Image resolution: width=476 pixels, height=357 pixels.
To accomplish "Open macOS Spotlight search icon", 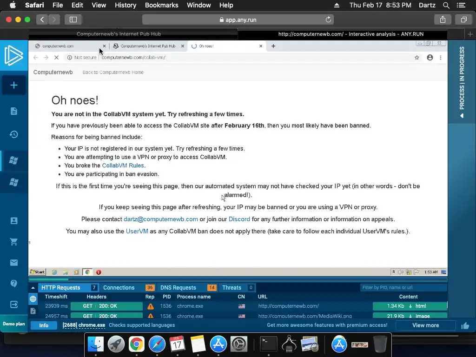I will coord(446,5).
